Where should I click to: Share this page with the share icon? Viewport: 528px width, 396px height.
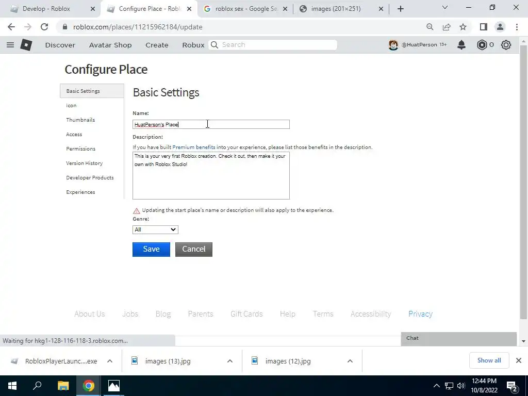pyautogui.click(x=447, y=27)
